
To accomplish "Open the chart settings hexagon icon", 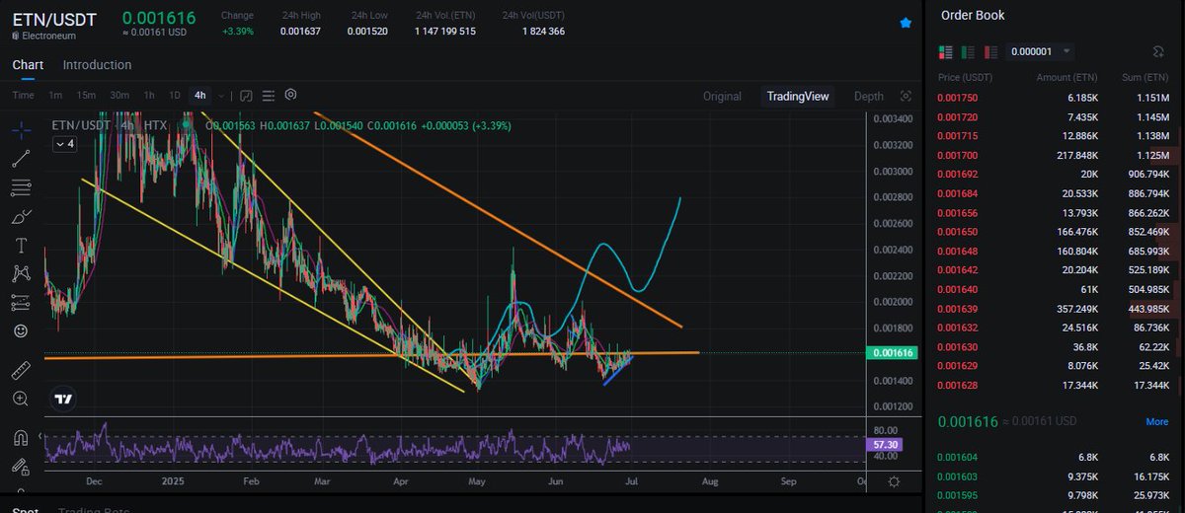I will coord(291,95).
